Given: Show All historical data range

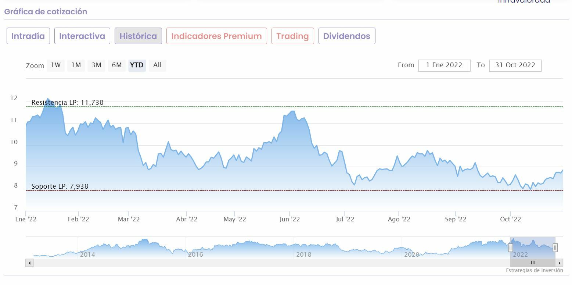Looking at the screenshot, I should (157, 65).
